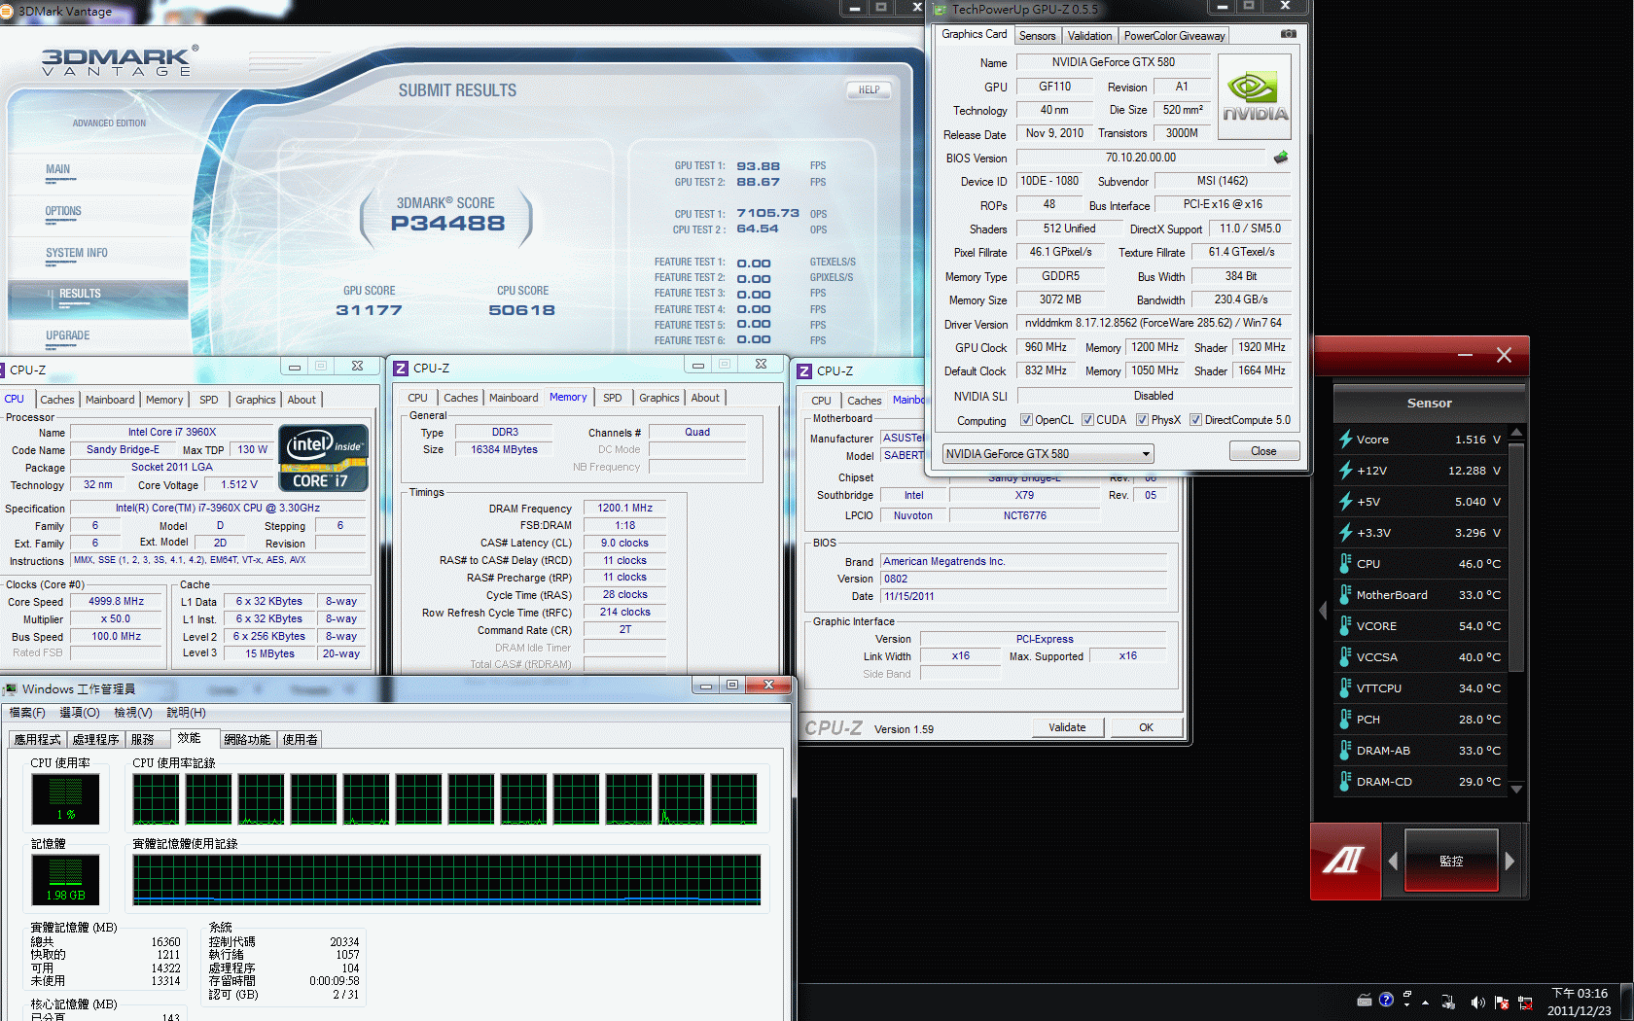
Task: Open the SPD tab in Memory CPU-Z window
Action: coord(612,398)
